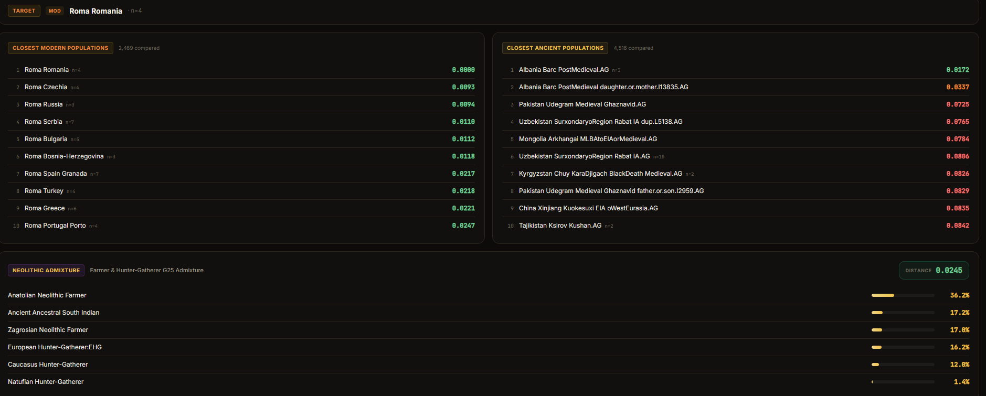This screenshot has height=396, width=986.
Task: Click the 0.0172 ancient distance value
Action: pos(958,70)
